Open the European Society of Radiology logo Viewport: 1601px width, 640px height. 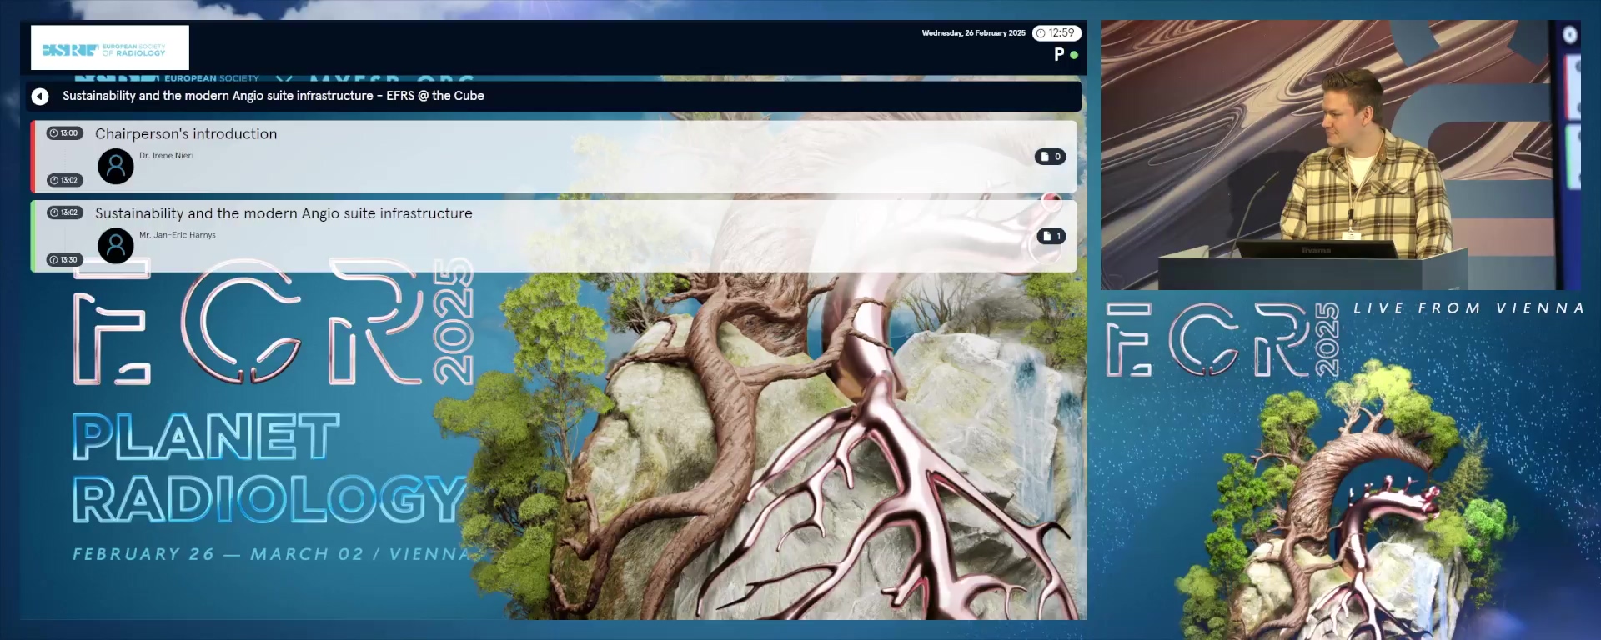click(x=110, y=47)
